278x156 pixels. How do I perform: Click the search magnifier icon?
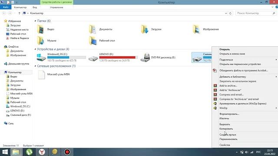click(x=274, y=13)
